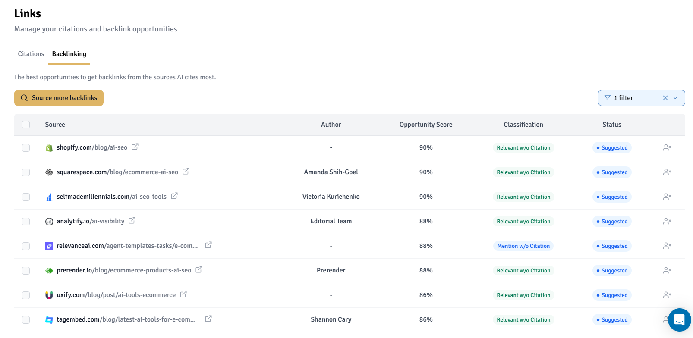Viewport: 693px width, 338px height.
Task: Open the chat support widget
Action: tap(679, 319)
